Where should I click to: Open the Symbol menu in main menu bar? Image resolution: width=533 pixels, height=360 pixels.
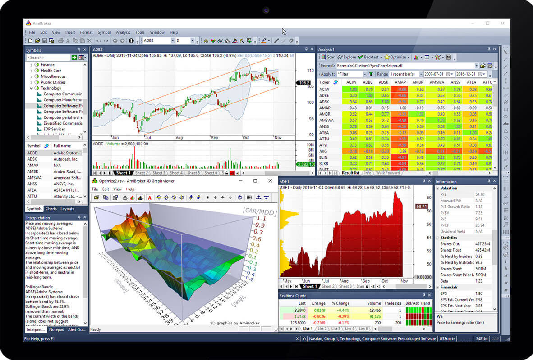104,32
